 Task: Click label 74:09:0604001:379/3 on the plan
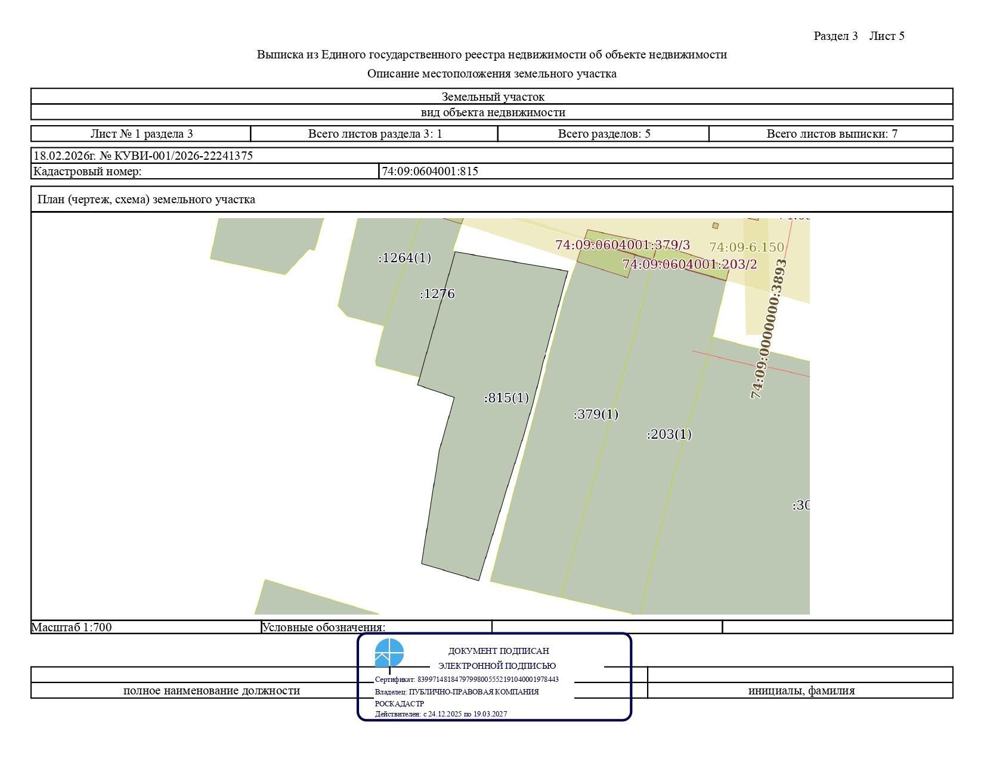pyautogui.click(x=623, y=245)
